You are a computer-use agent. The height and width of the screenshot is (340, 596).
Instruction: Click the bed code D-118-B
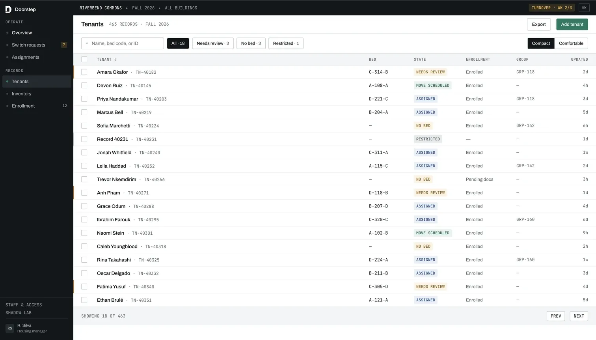pos(378,193)
